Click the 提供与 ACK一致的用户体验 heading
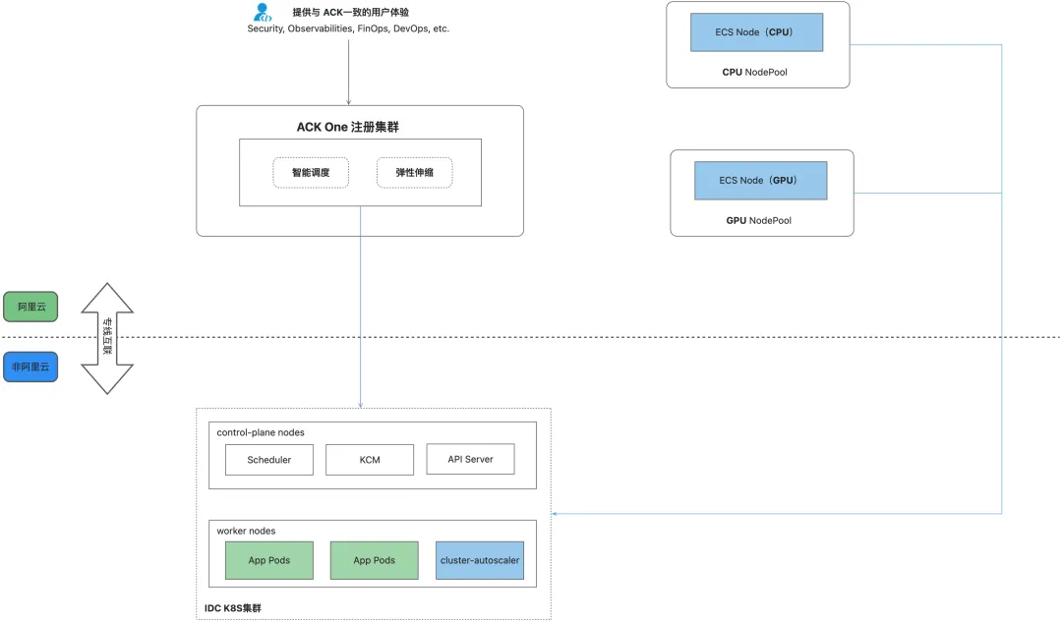 pyautogui.click(x=350, y=12)
